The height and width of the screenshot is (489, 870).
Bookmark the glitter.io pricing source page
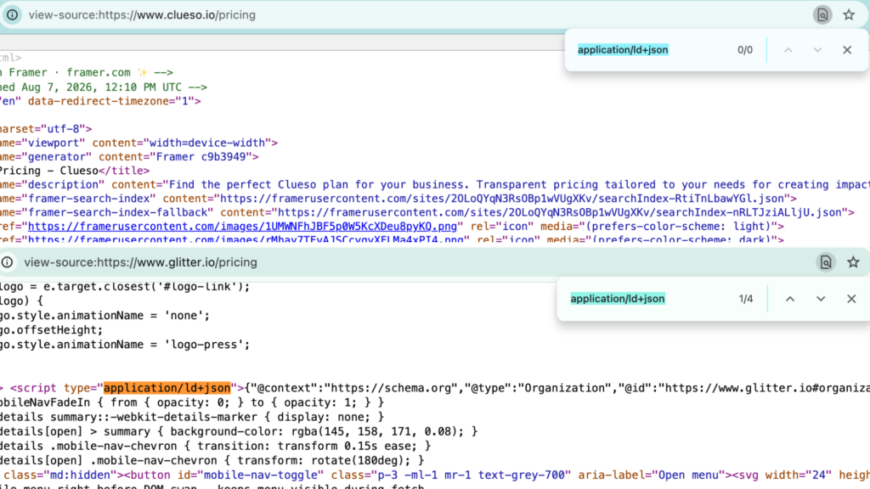click(x=853, y=262)
